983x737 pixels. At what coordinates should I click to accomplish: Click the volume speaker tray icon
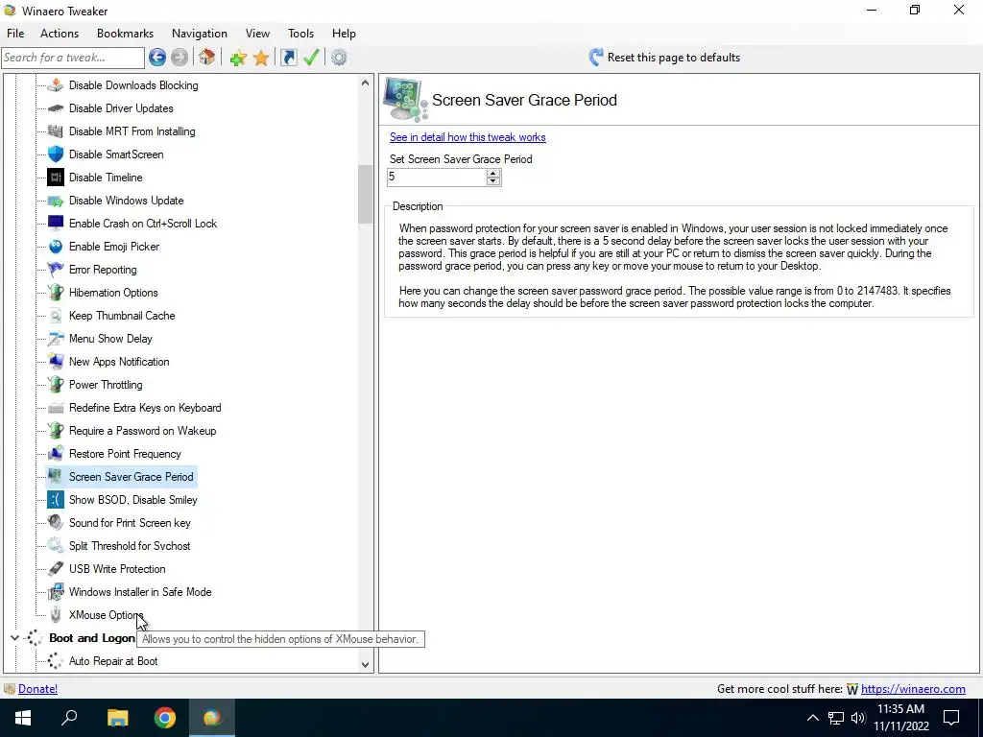tap(858, 718)
